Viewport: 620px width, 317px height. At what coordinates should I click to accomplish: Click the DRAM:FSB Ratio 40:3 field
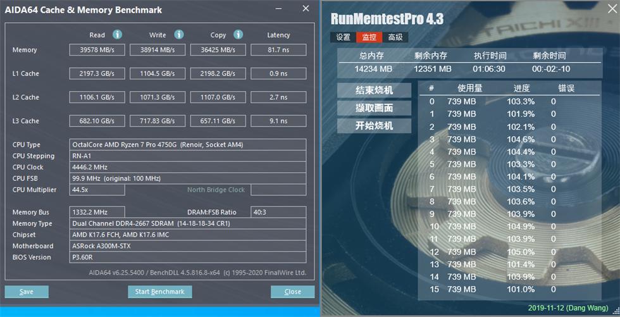coord(278,212)
